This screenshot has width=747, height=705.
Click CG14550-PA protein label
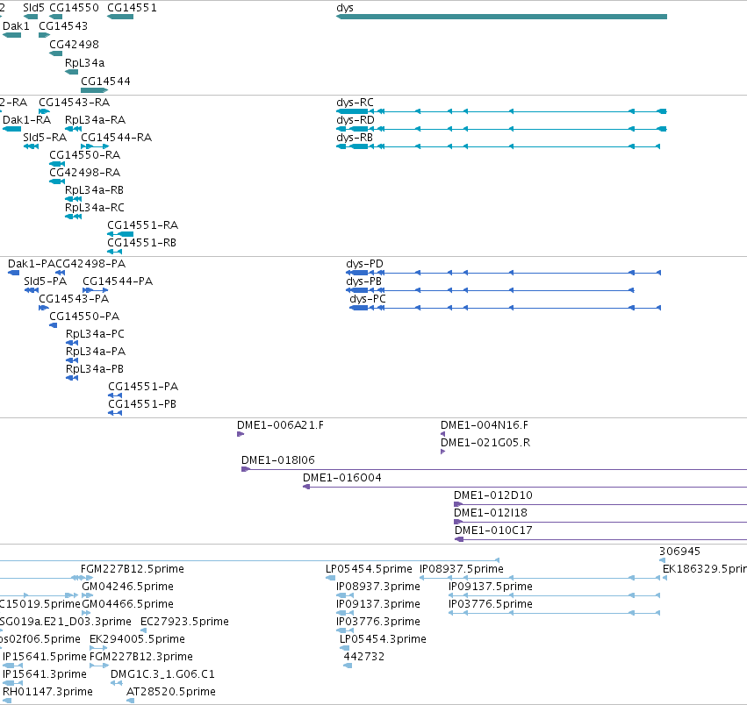[84, 317]
